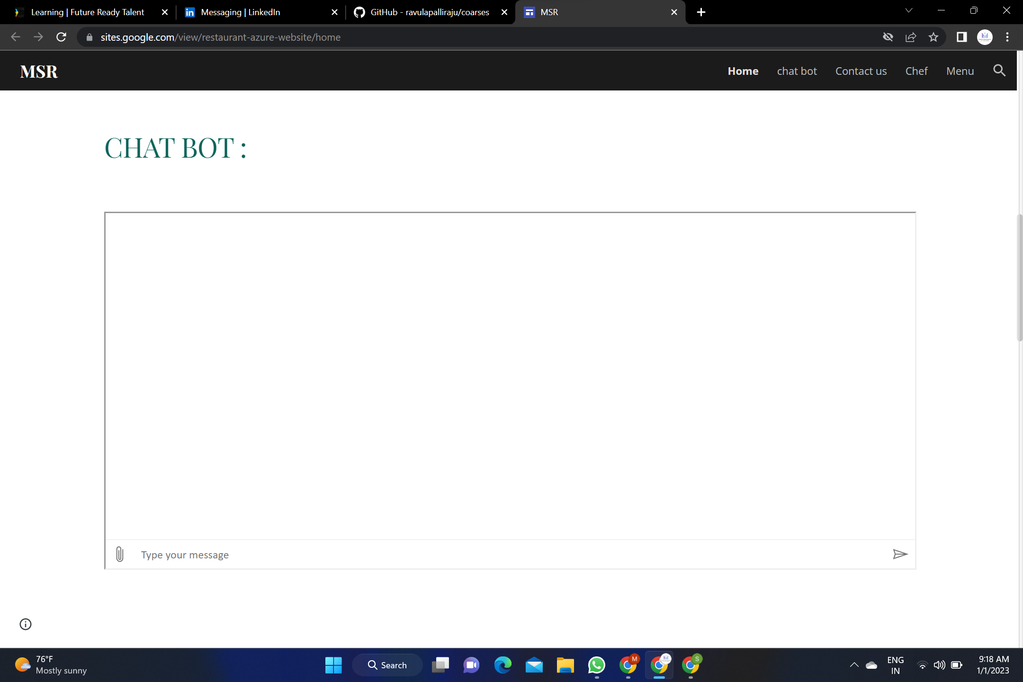Show hidden system tray icons chevron

coord(854,665)
